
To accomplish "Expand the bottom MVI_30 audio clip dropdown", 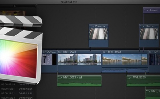I will point(148,91).
